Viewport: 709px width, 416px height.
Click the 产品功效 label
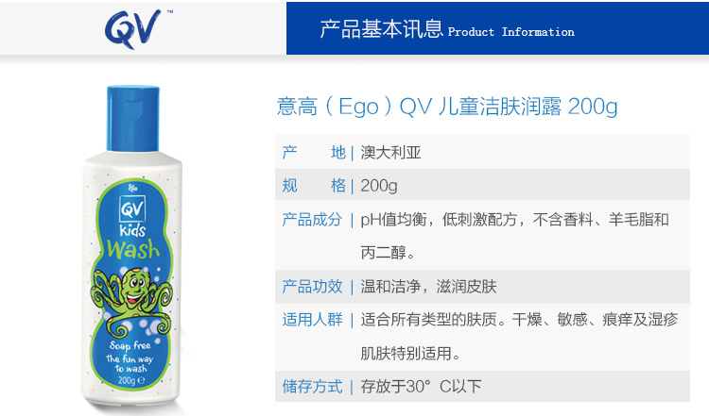[x=312, y=286]
